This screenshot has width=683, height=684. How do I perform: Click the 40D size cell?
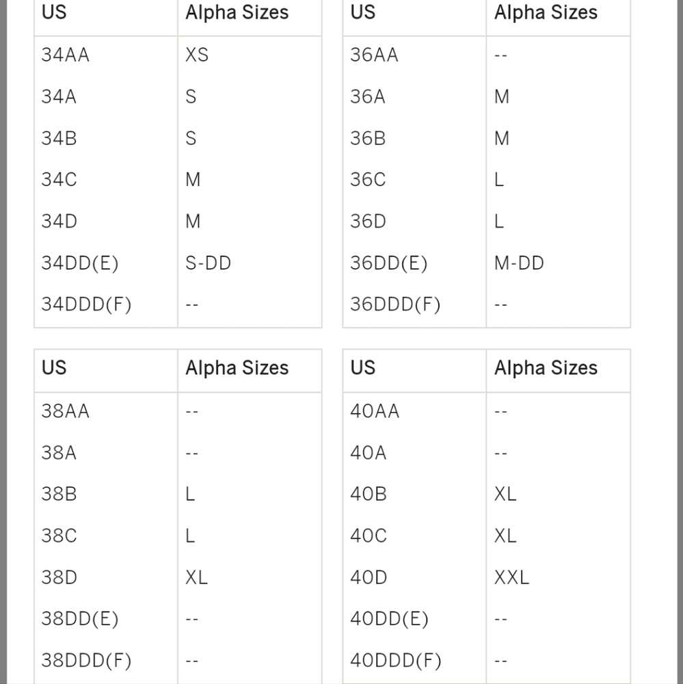(x=369, y=577)
